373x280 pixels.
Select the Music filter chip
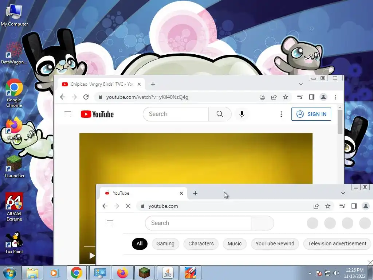235,244
